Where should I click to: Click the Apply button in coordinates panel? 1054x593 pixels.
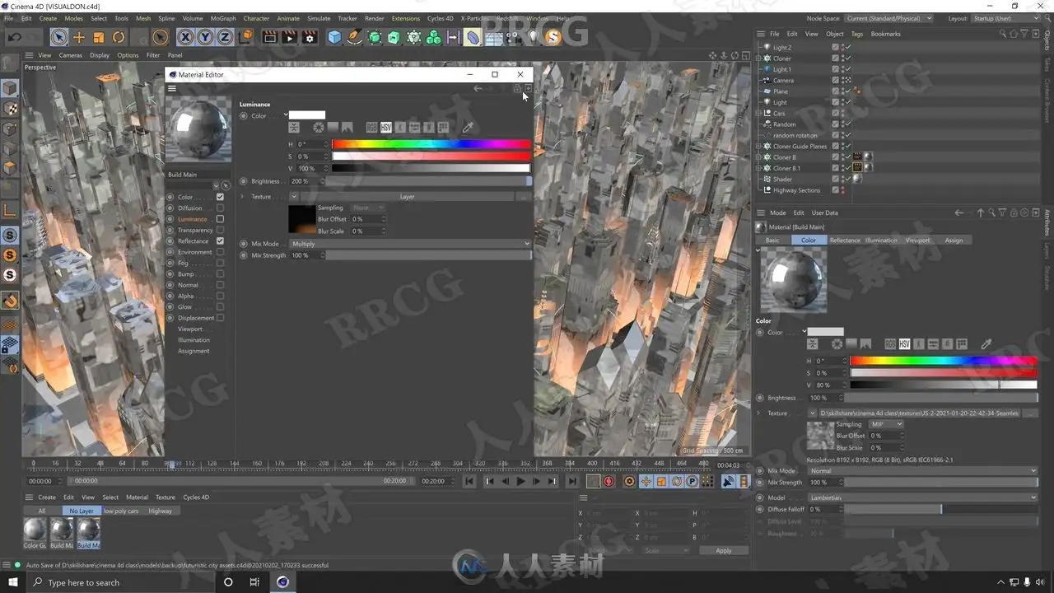pos(723,550)
